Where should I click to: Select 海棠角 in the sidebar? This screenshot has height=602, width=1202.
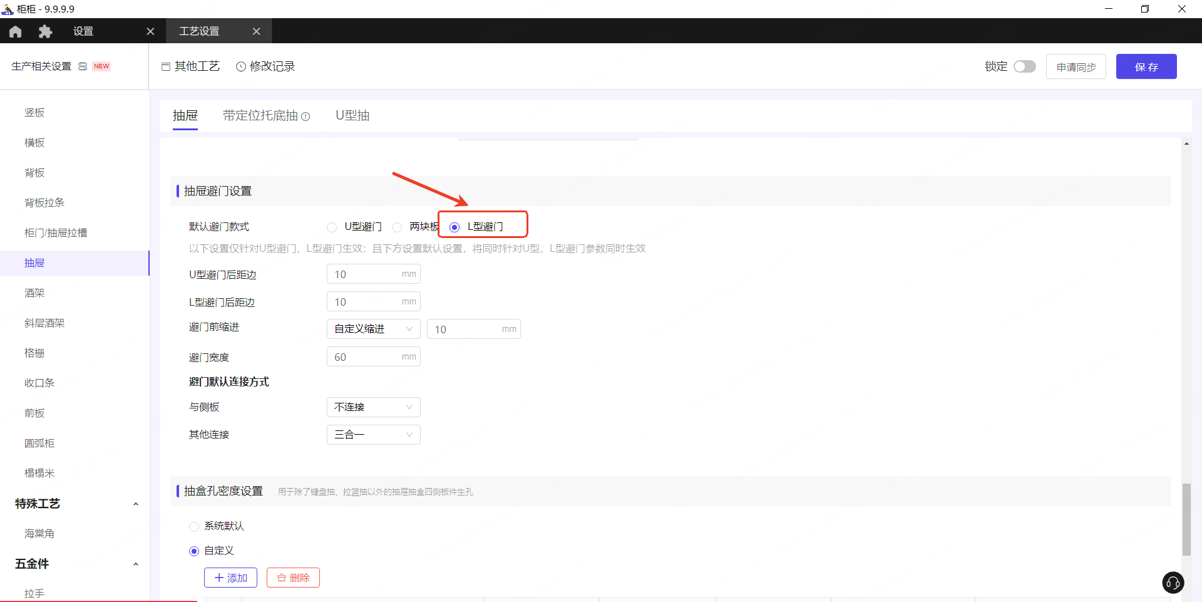click(39, 534)
